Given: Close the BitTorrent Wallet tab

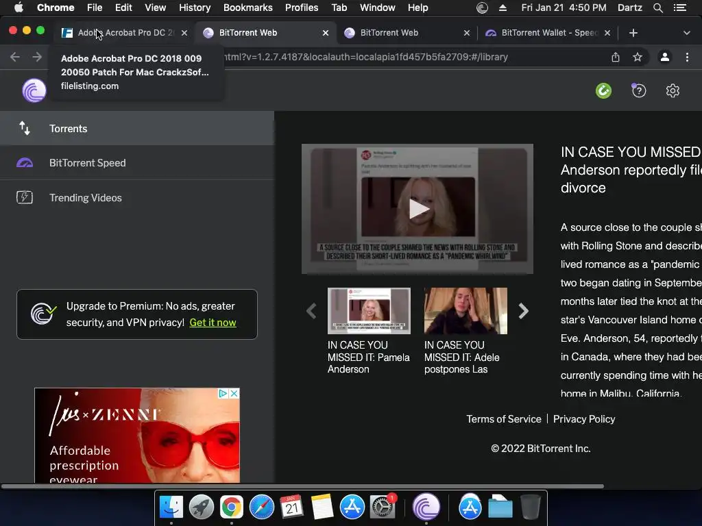Looking at the screenshot, I should click(x=607, y=33).
